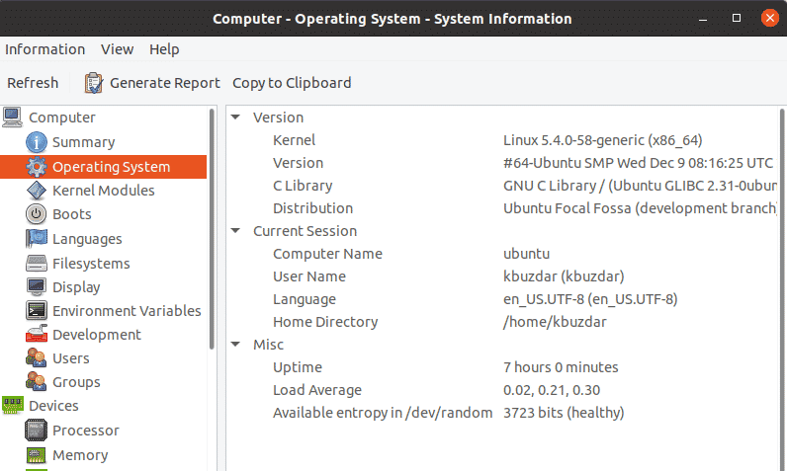Open the Boots entry
787x471 pixels.
(x=72, y=214)
